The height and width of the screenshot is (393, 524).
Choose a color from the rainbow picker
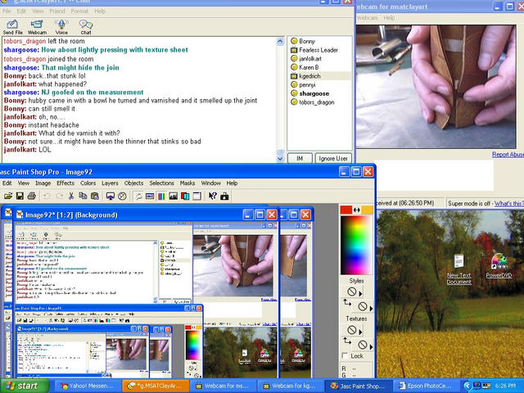click(x=356, y=246)
